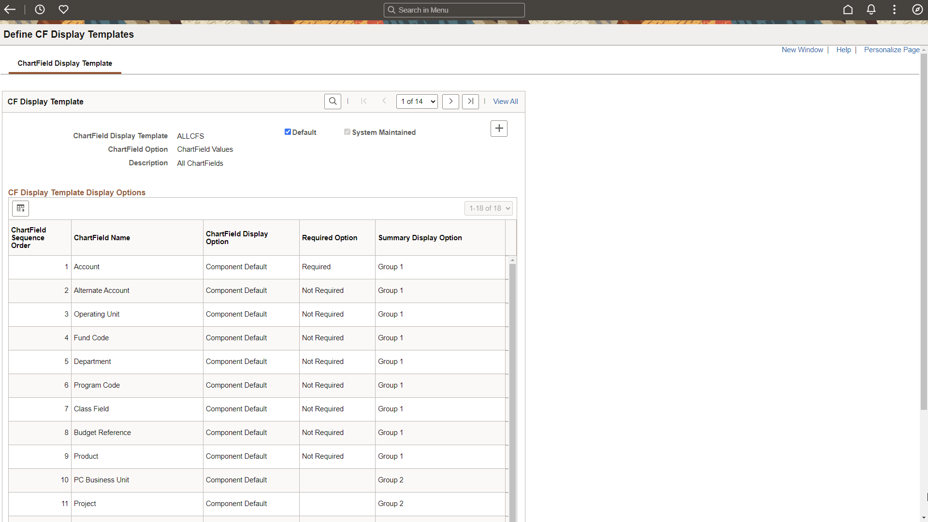Open the '1-18 of 18' rows dropdown
Screen dimensions: 928x522
point(488,208)
